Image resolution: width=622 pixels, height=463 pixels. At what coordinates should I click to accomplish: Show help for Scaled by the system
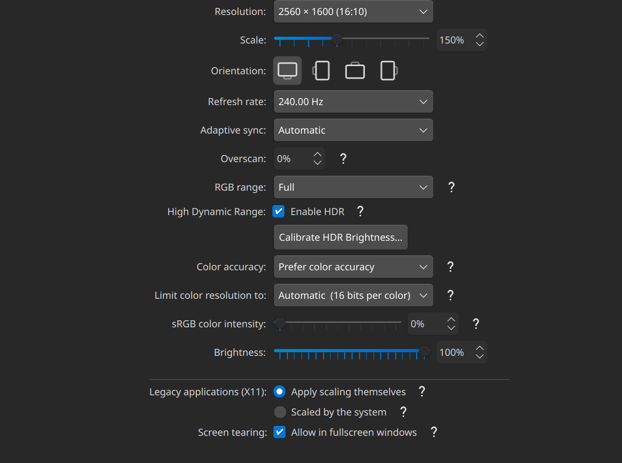pyautogui.click(x=403, y=412)
